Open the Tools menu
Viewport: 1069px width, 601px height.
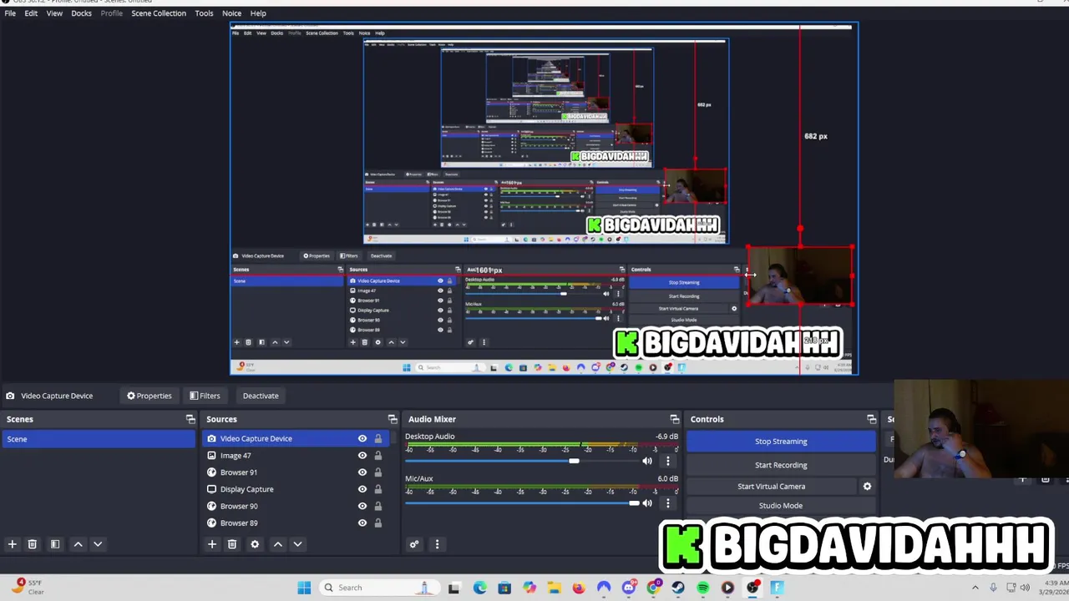204,13
